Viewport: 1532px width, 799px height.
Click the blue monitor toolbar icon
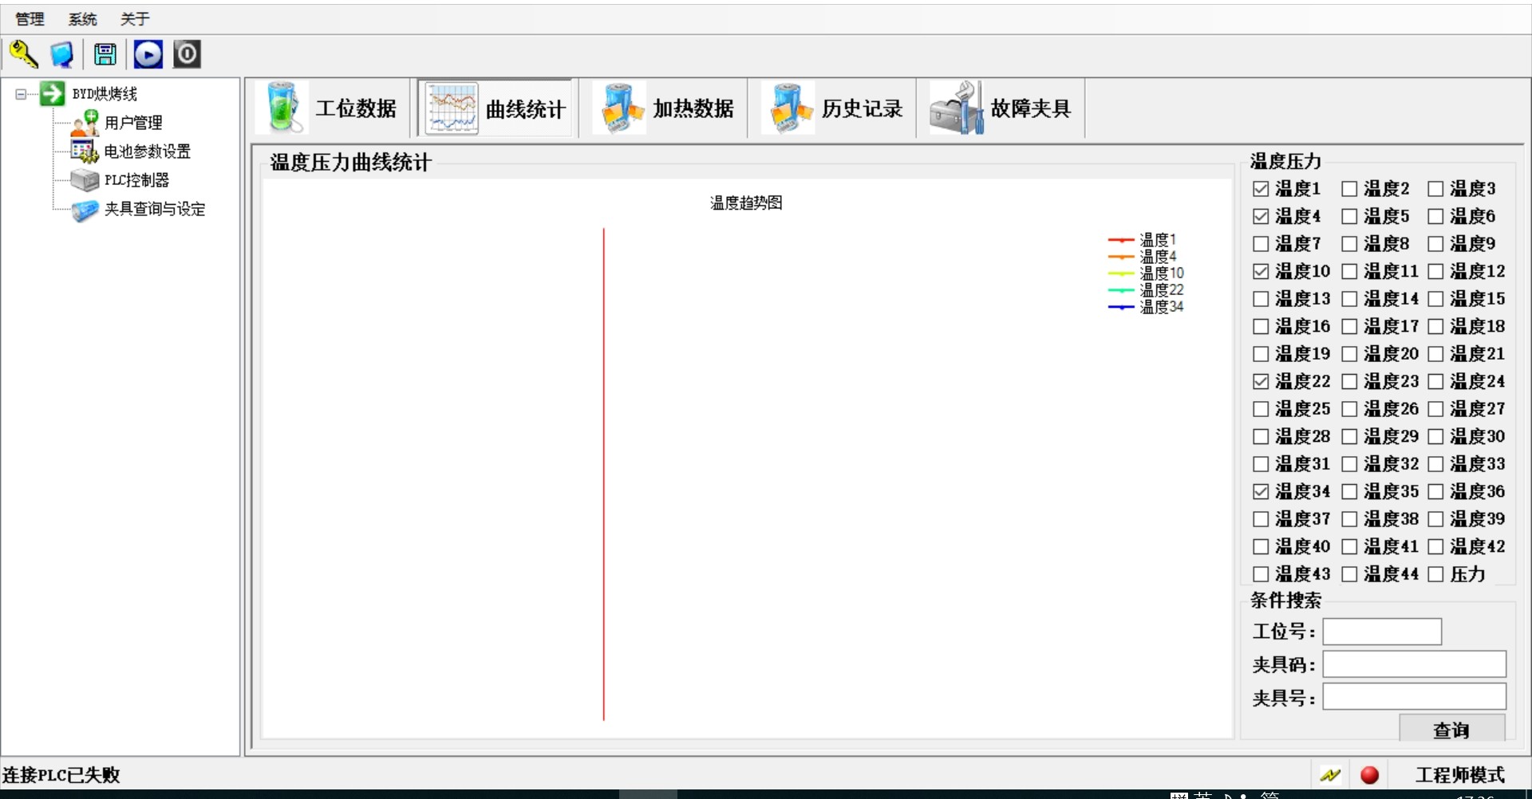62,54
